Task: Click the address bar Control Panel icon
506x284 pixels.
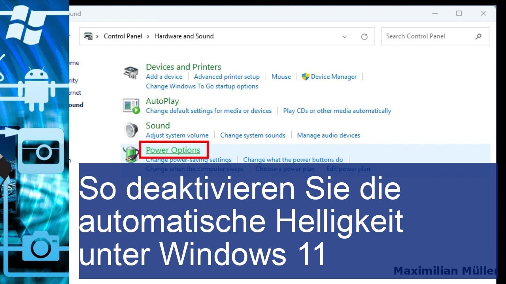Action: pyautogui.click(x=88, y=36)
